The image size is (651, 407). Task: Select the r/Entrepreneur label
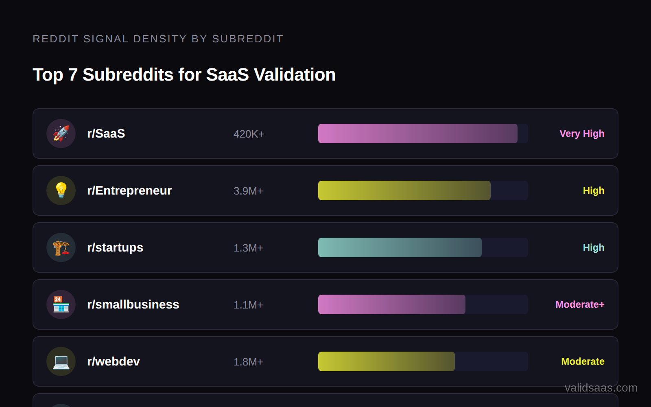[130, 190]
